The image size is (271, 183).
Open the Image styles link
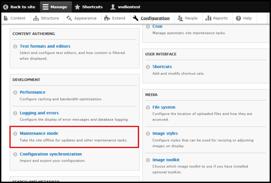tap(165, 134)
